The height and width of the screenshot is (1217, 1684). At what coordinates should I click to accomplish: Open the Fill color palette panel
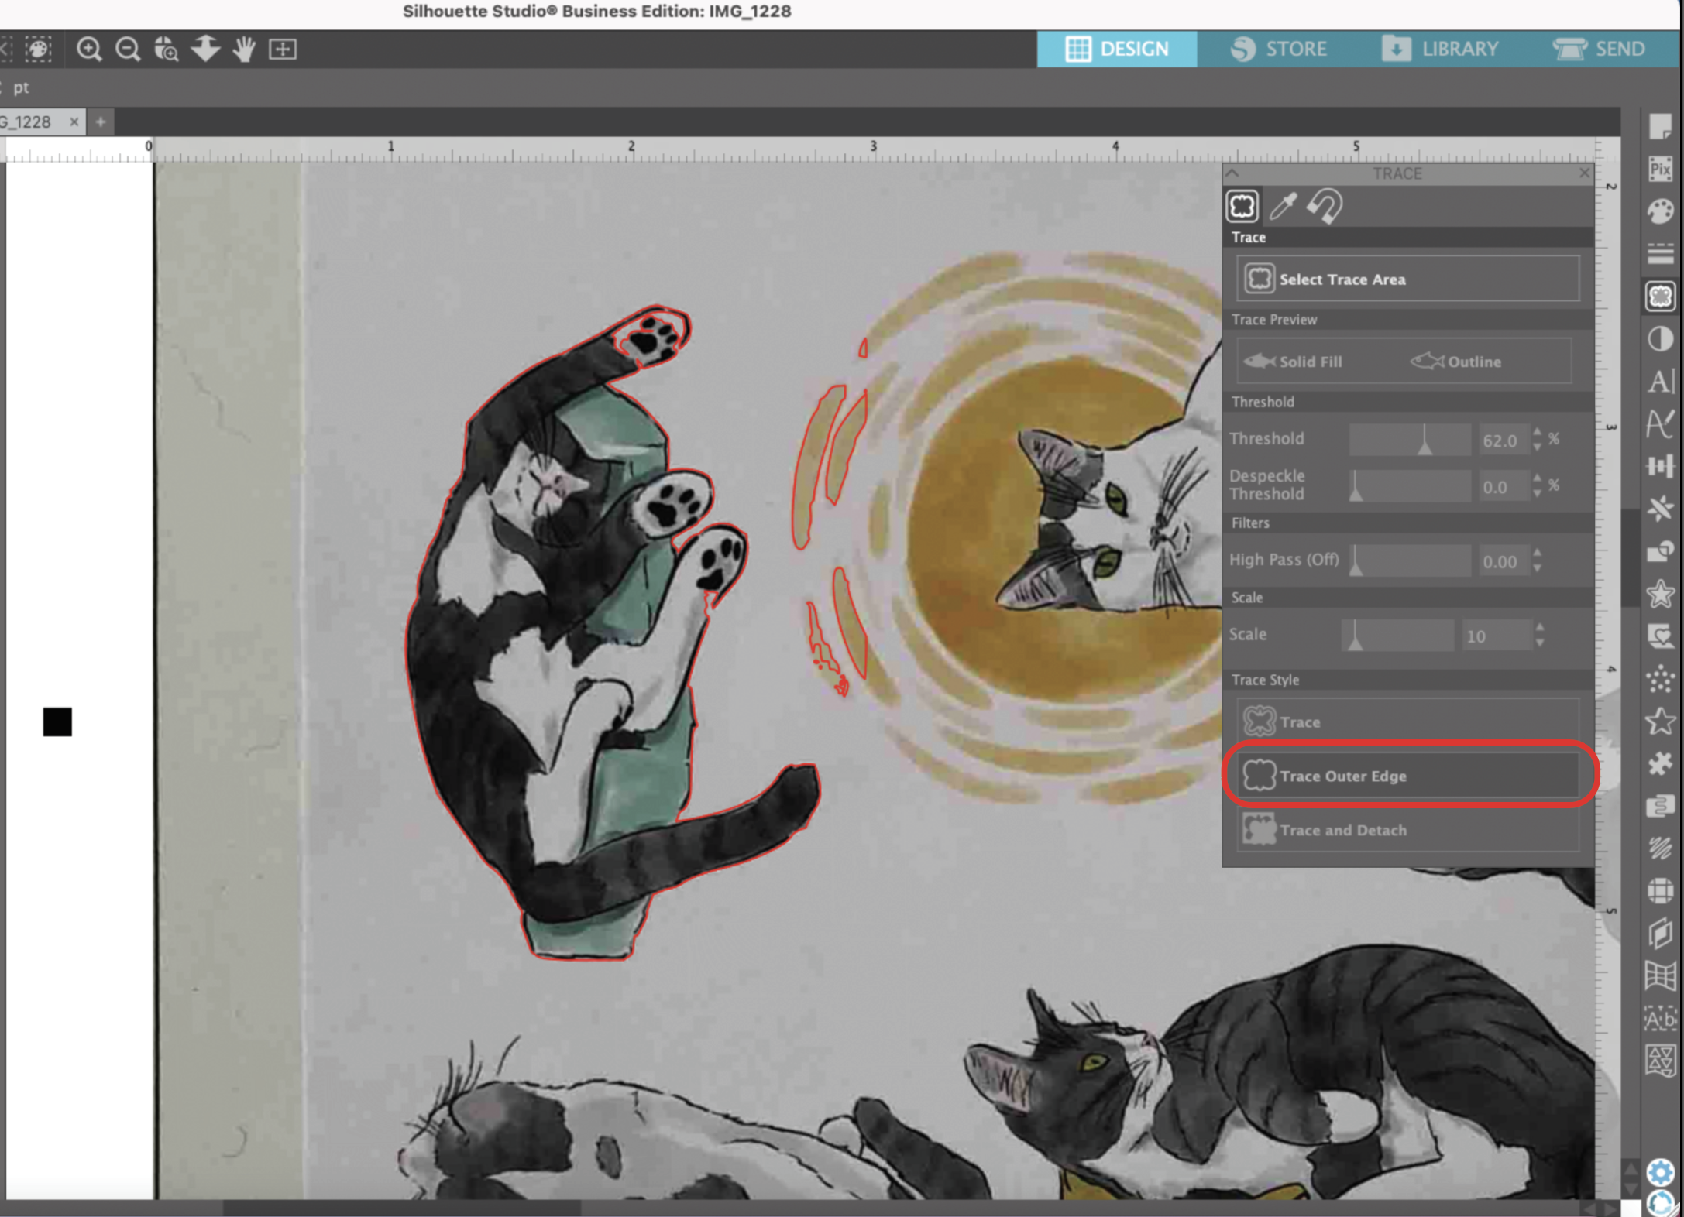(x=1660, y=211)
